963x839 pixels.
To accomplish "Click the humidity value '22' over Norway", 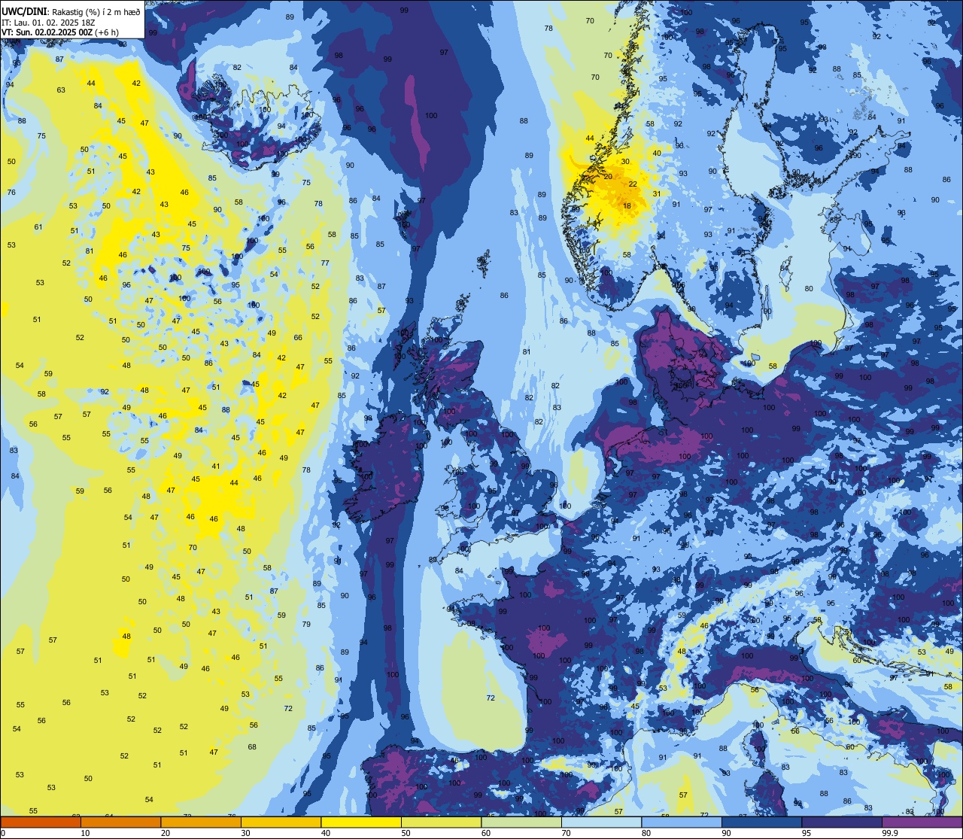I will [x=633, y=184].
